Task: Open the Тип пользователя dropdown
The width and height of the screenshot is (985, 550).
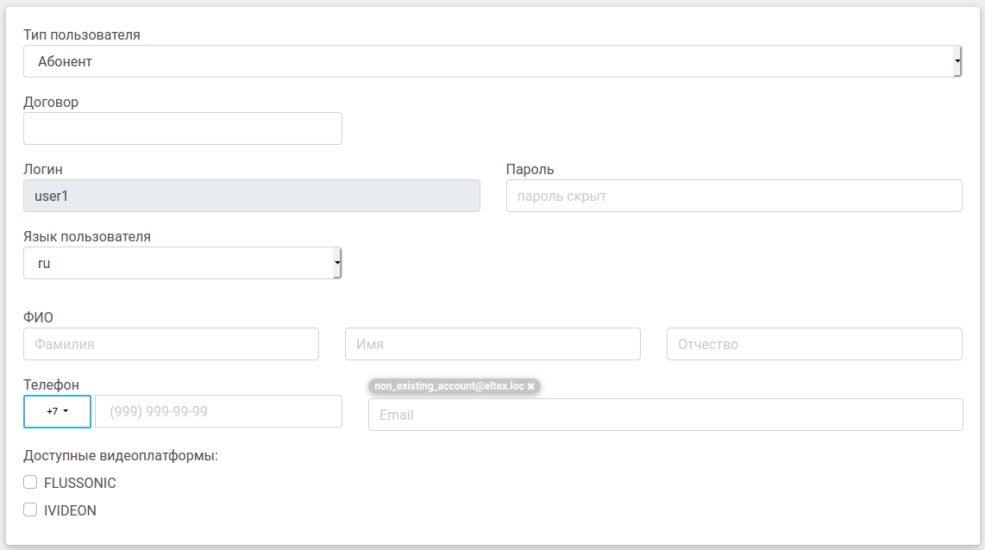Action: [492, 62]
